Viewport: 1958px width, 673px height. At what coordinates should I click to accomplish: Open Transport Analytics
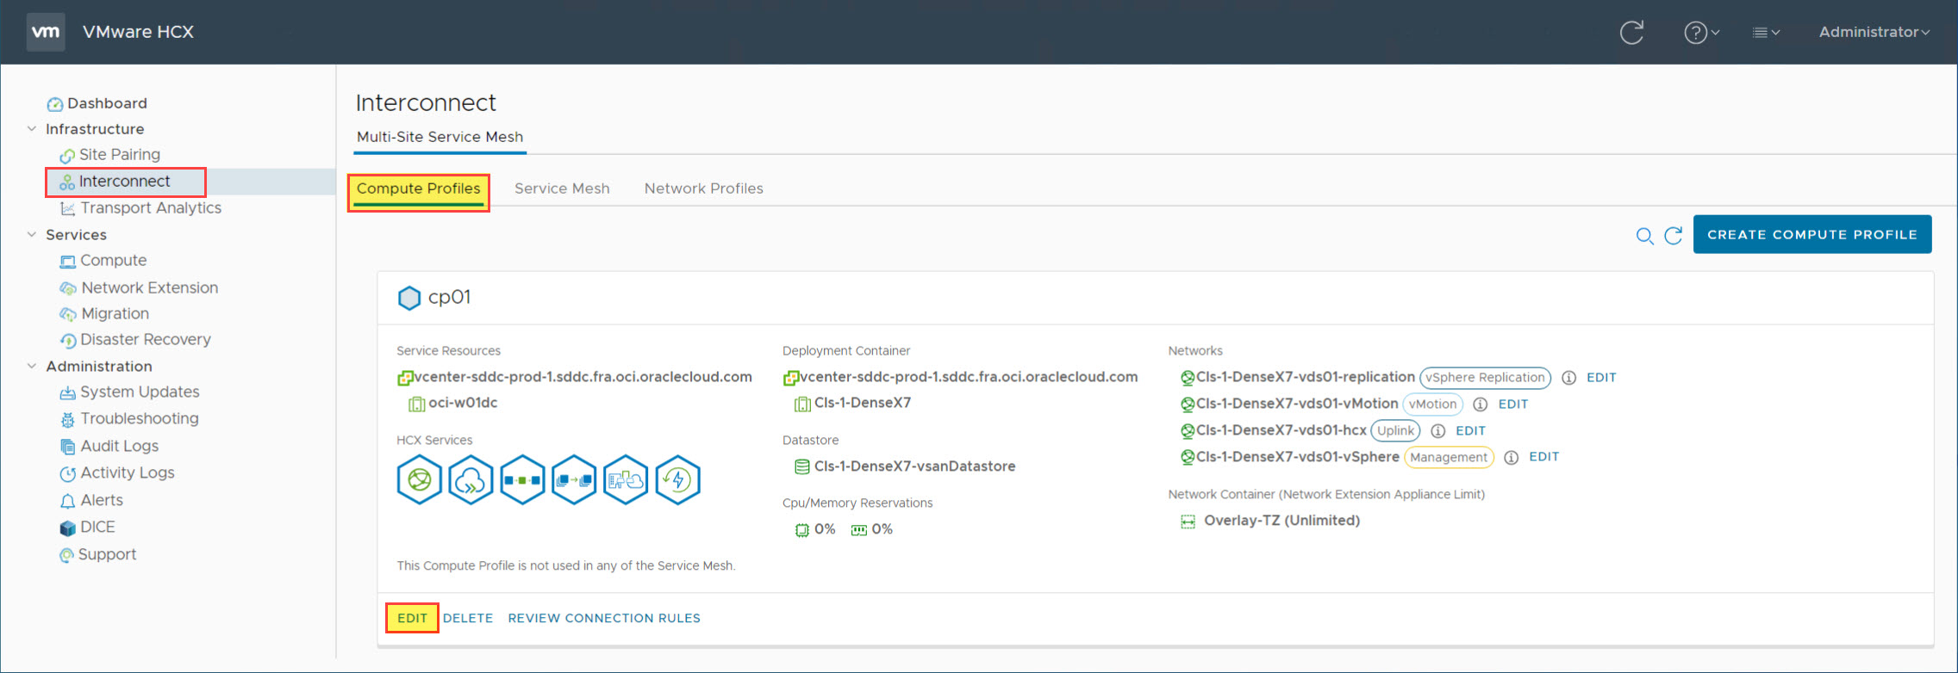pyautogui.click(x=150, y=208)
